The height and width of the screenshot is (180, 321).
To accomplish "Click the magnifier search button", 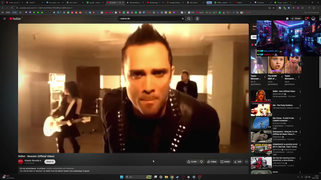I will pyautogui.click(x=189, y=18).
